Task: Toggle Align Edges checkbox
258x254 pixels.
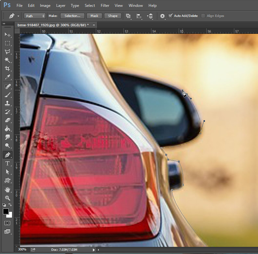Action: (x=203, y=16)
